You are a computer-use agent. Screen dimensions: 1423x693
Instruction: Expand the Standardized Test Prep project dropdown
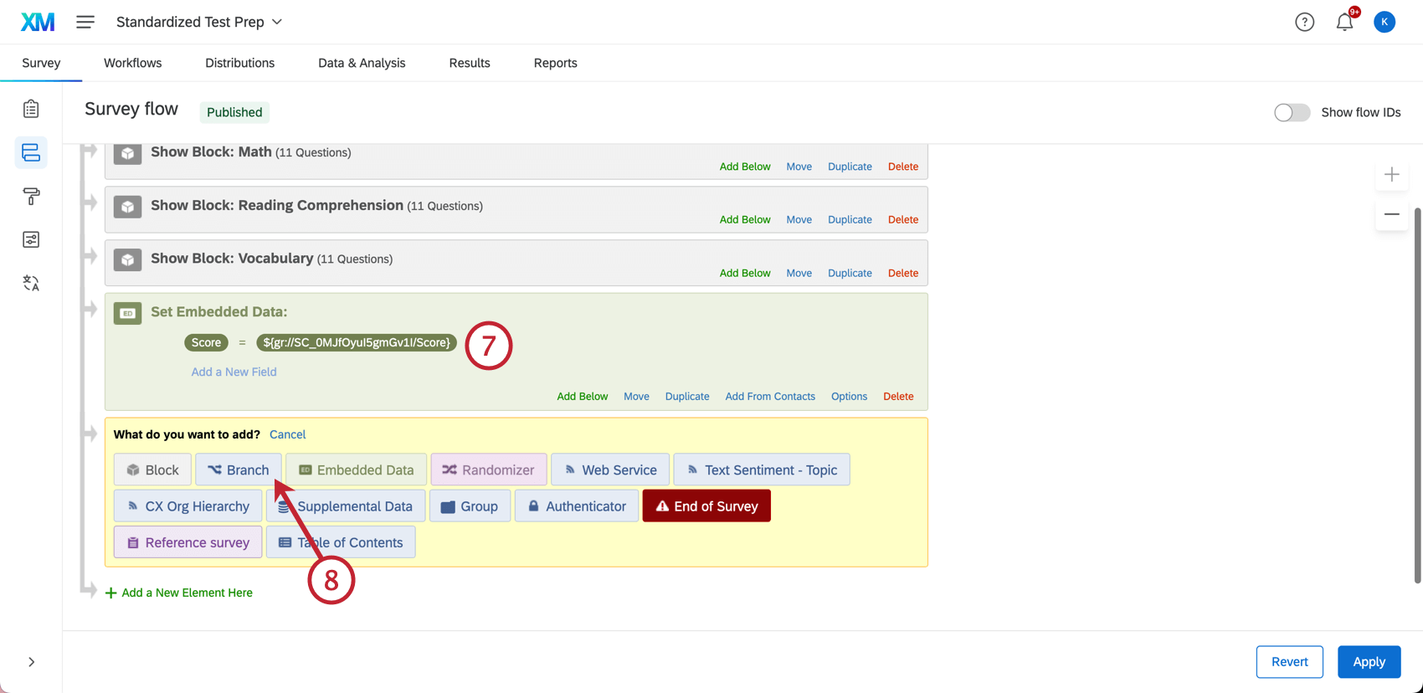pos(199,22)
